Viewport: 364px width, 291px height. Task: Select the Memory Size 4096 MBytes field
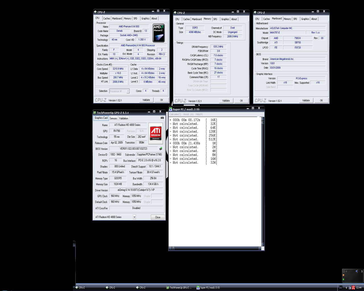point(195,32)
